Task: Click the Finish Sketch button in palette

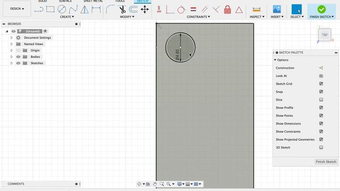Action: click(326, 162)
